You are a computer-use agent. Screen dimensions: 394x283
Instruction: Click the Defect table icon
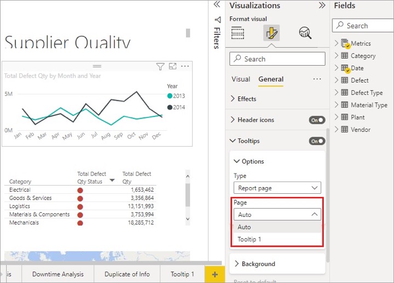pyautogui.click(x=345, y=80)
